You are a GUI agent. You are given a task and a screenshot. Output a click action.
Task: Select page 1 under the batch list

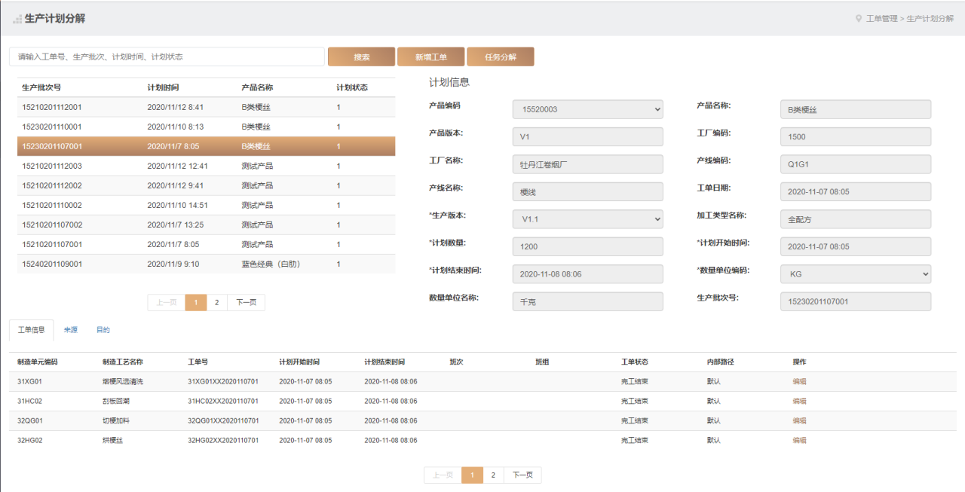pos(196,302)
